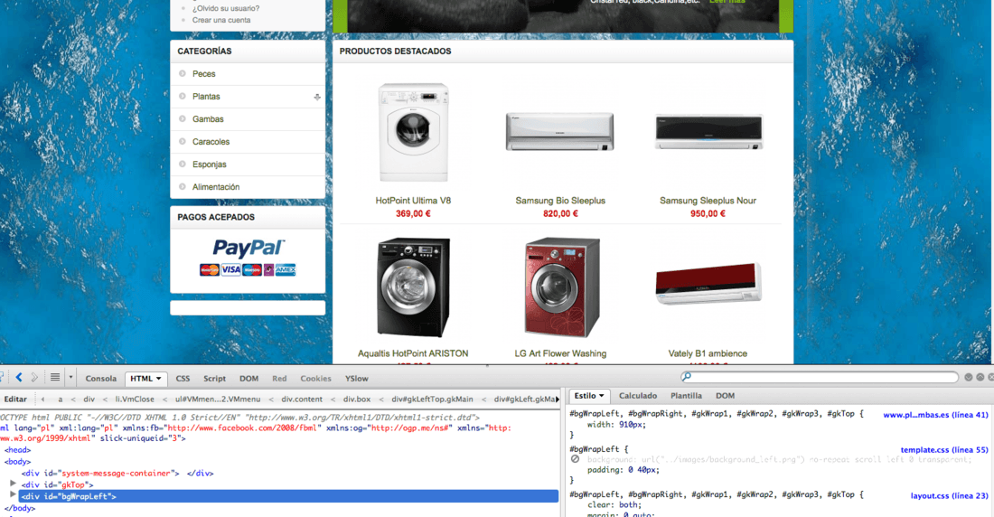Switch to the Script tab
The image size is (994, 517).
214,379
